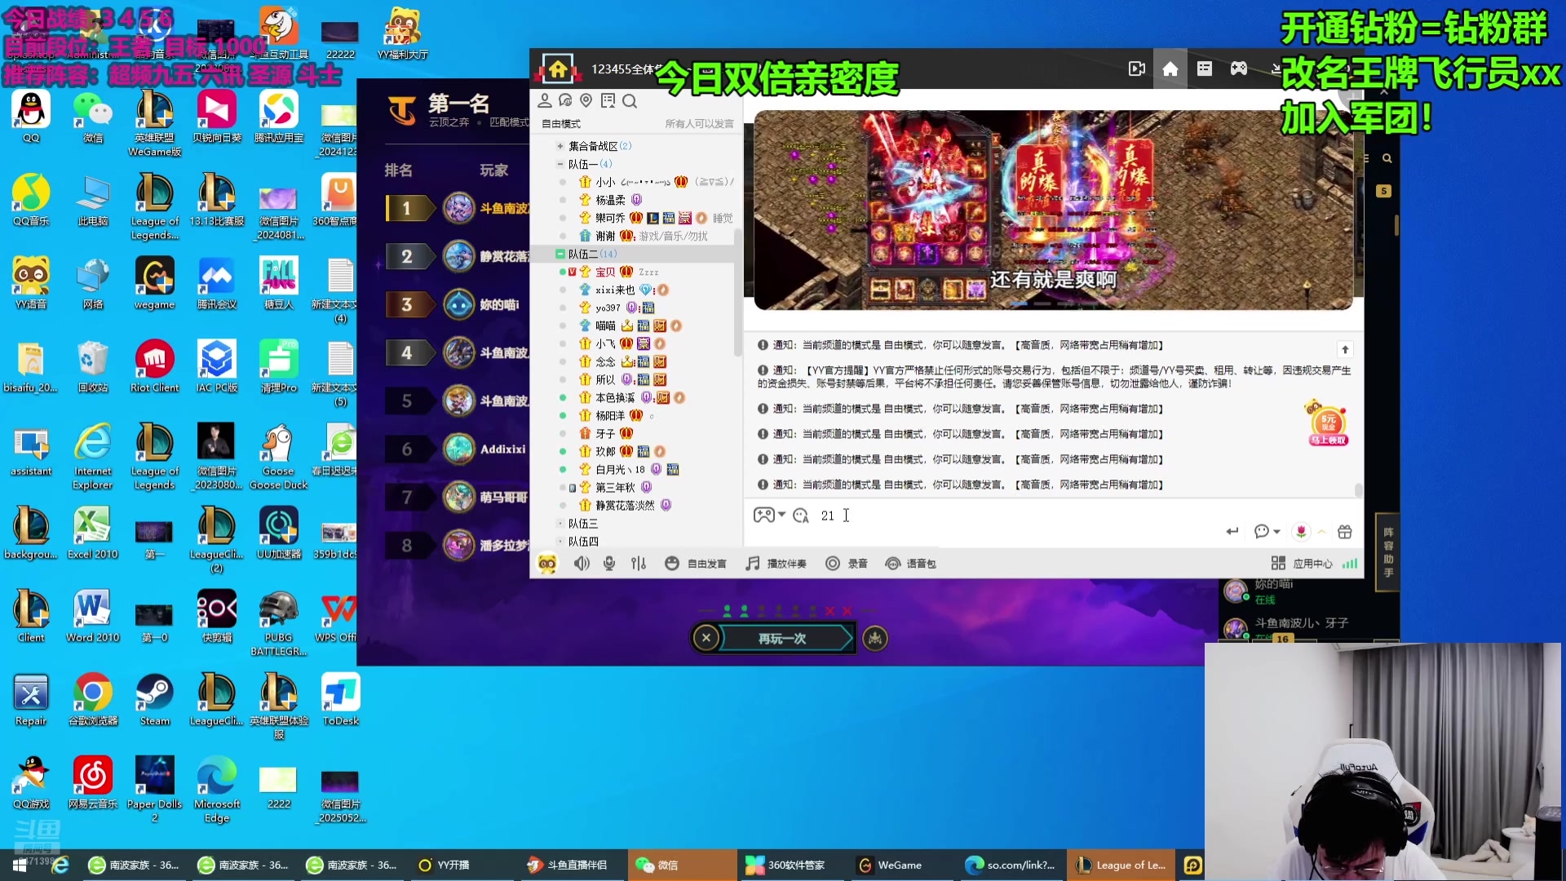Select user 白月光丶18 in channel list
This screenshot has height=881, width=1566.
coord(620,469)
